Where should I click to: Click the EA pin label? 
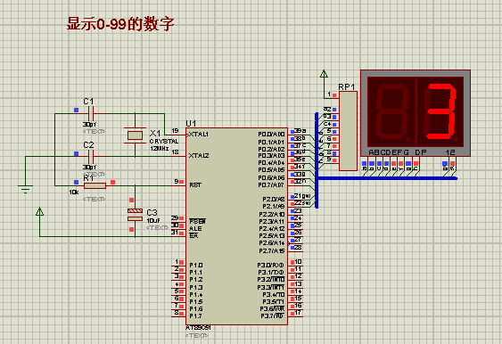193,236
